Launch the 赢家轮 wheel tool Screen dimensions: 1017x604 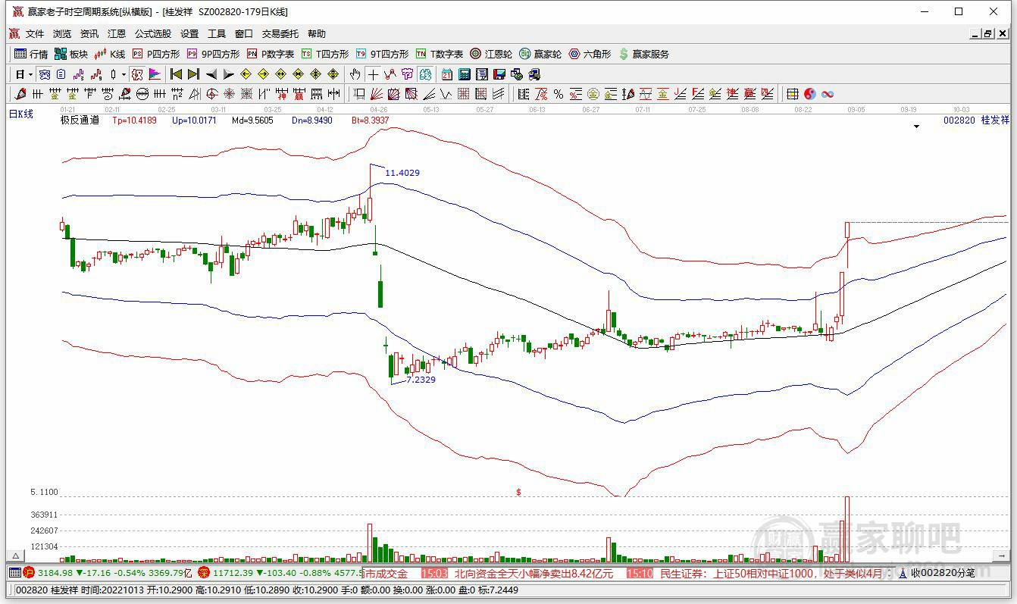click(x=540, y=54)
